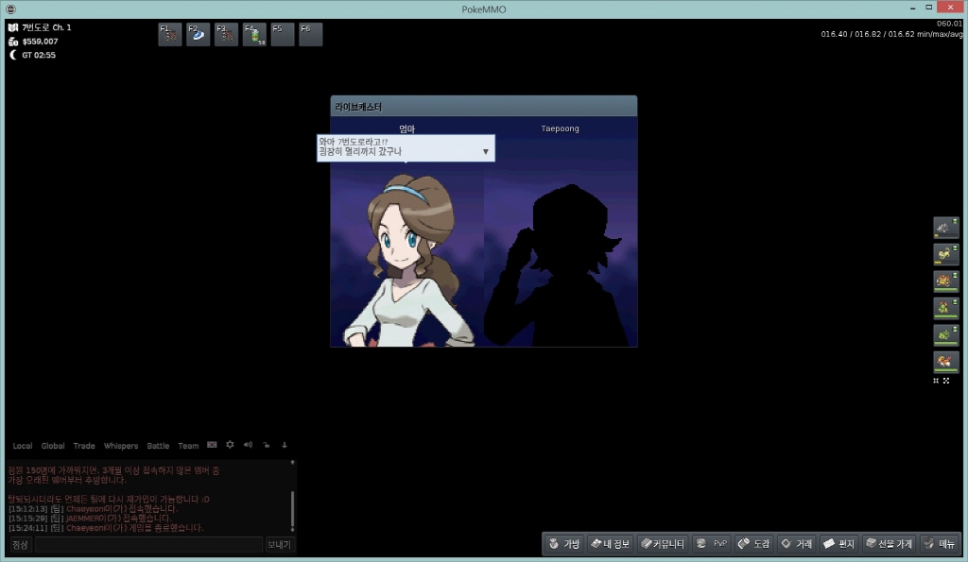Viewport: 968px width, 562px height.
Task: Use the F4 green can item
Action: 254,34
